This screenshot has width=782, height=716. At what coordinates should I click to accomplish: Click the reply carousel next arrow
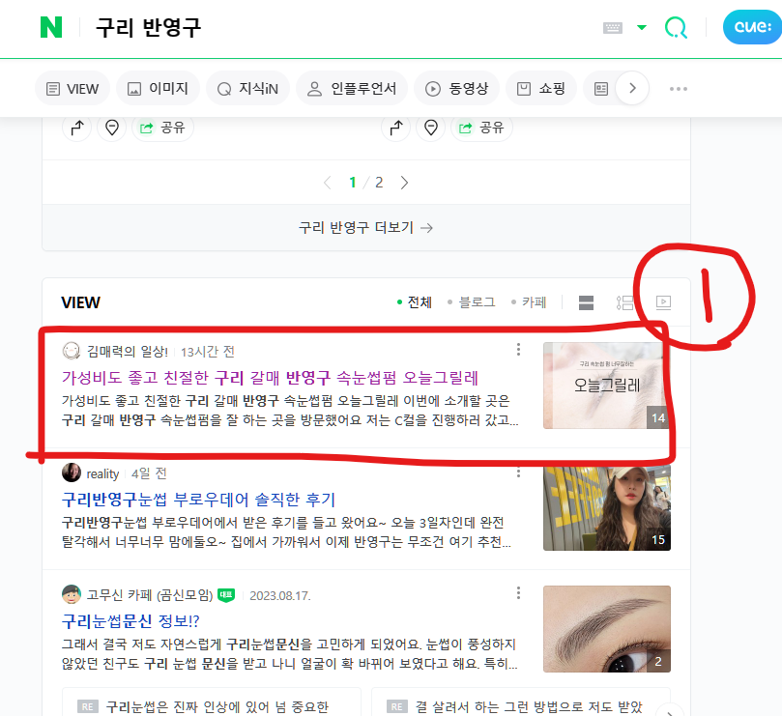tap(670, 711)
